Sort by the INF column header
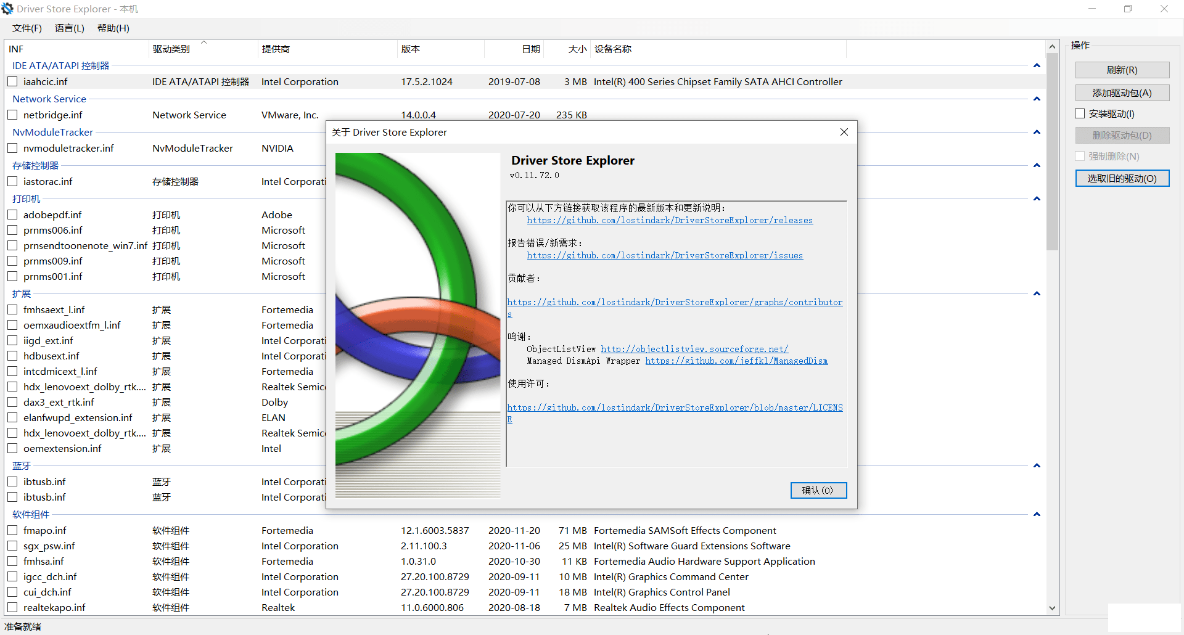 (76, 49)
